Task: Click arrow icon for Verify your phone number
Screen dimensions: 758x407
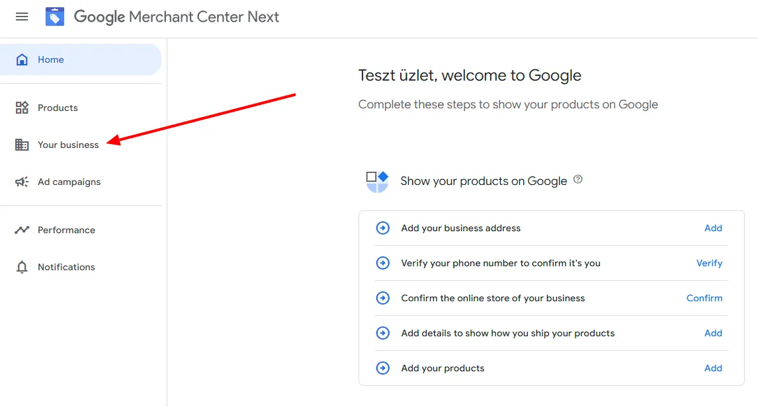Action: click(x=383, y=263)
